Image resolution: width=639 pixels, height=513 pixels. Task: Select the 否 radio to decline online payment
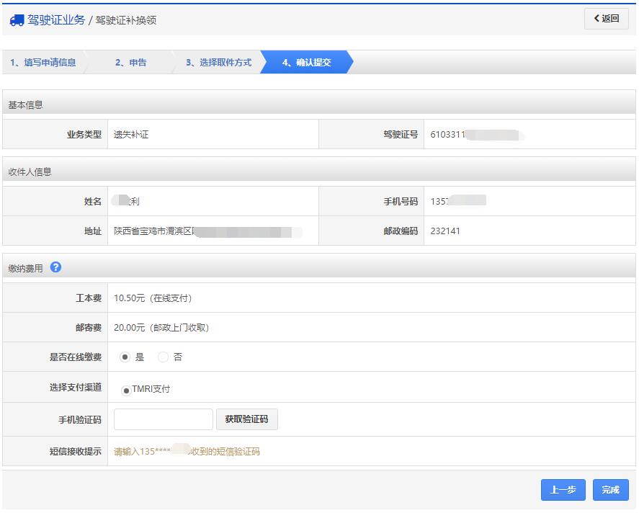pos(163,355)
